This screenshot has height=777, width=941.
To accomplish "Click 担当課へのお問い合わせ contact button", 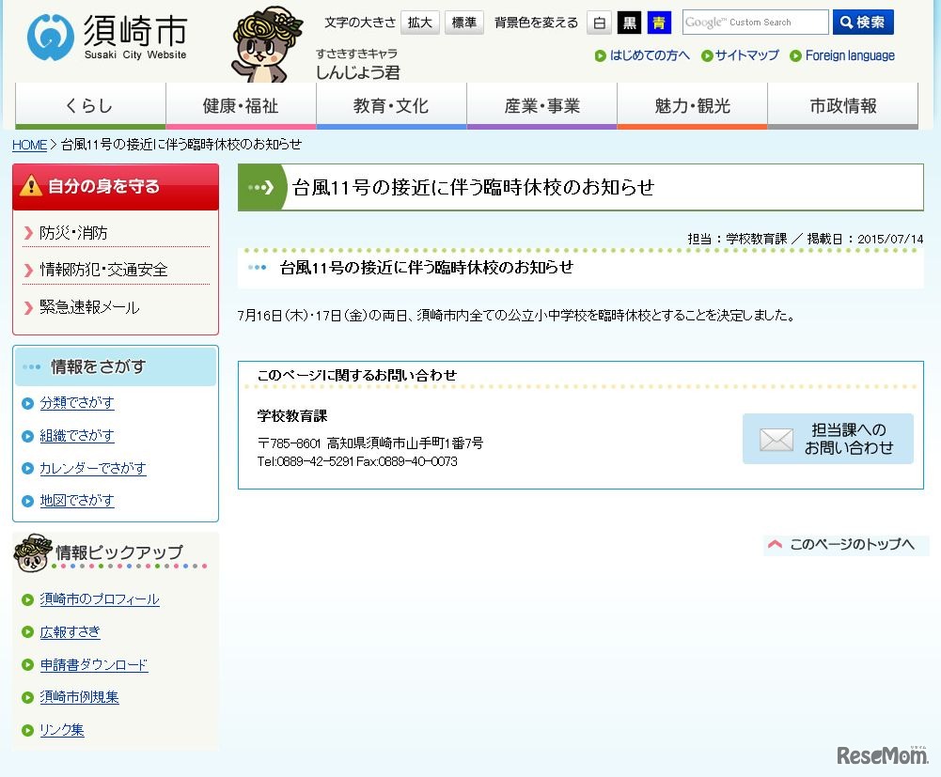I will pos(827,439).
